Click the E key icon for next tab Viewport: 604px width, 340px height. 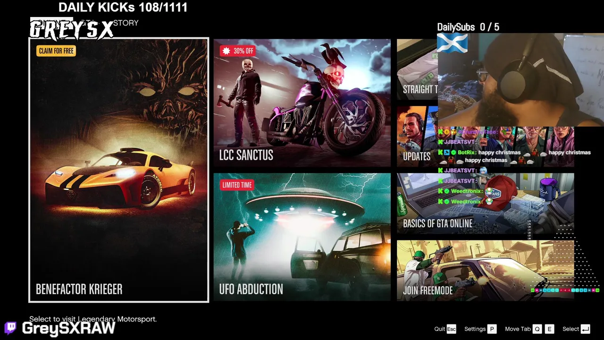[x=549, y=329]
